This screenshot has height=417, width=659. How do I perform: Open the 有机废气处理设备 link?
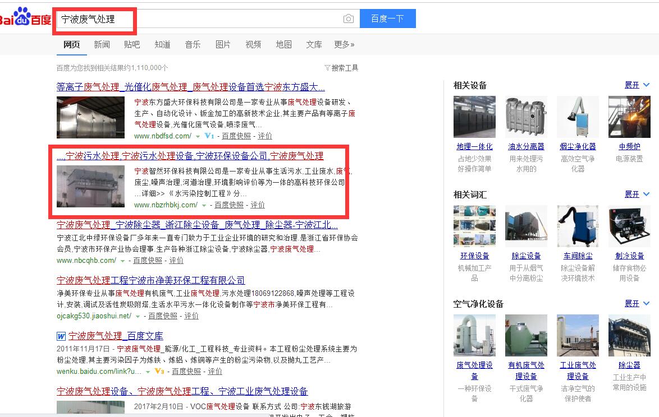(526, 371)
